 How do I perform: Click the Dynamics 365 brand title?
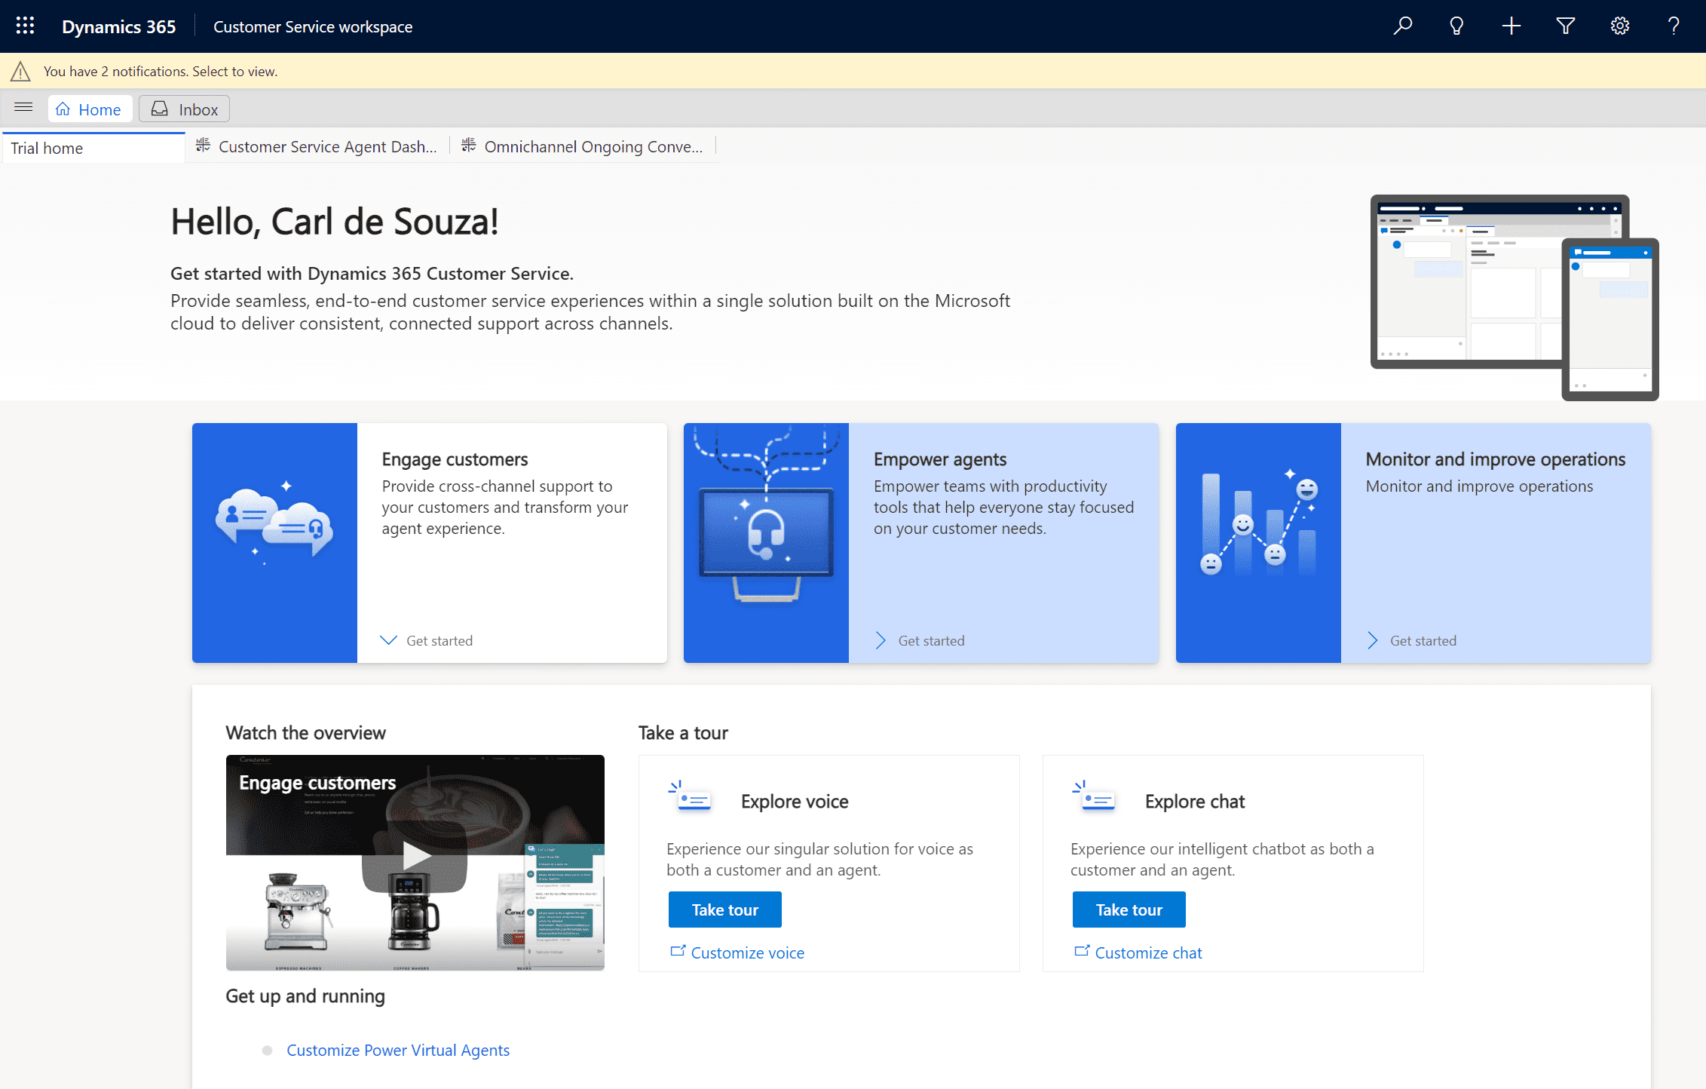pyautogui.click(x=119, y=26)
